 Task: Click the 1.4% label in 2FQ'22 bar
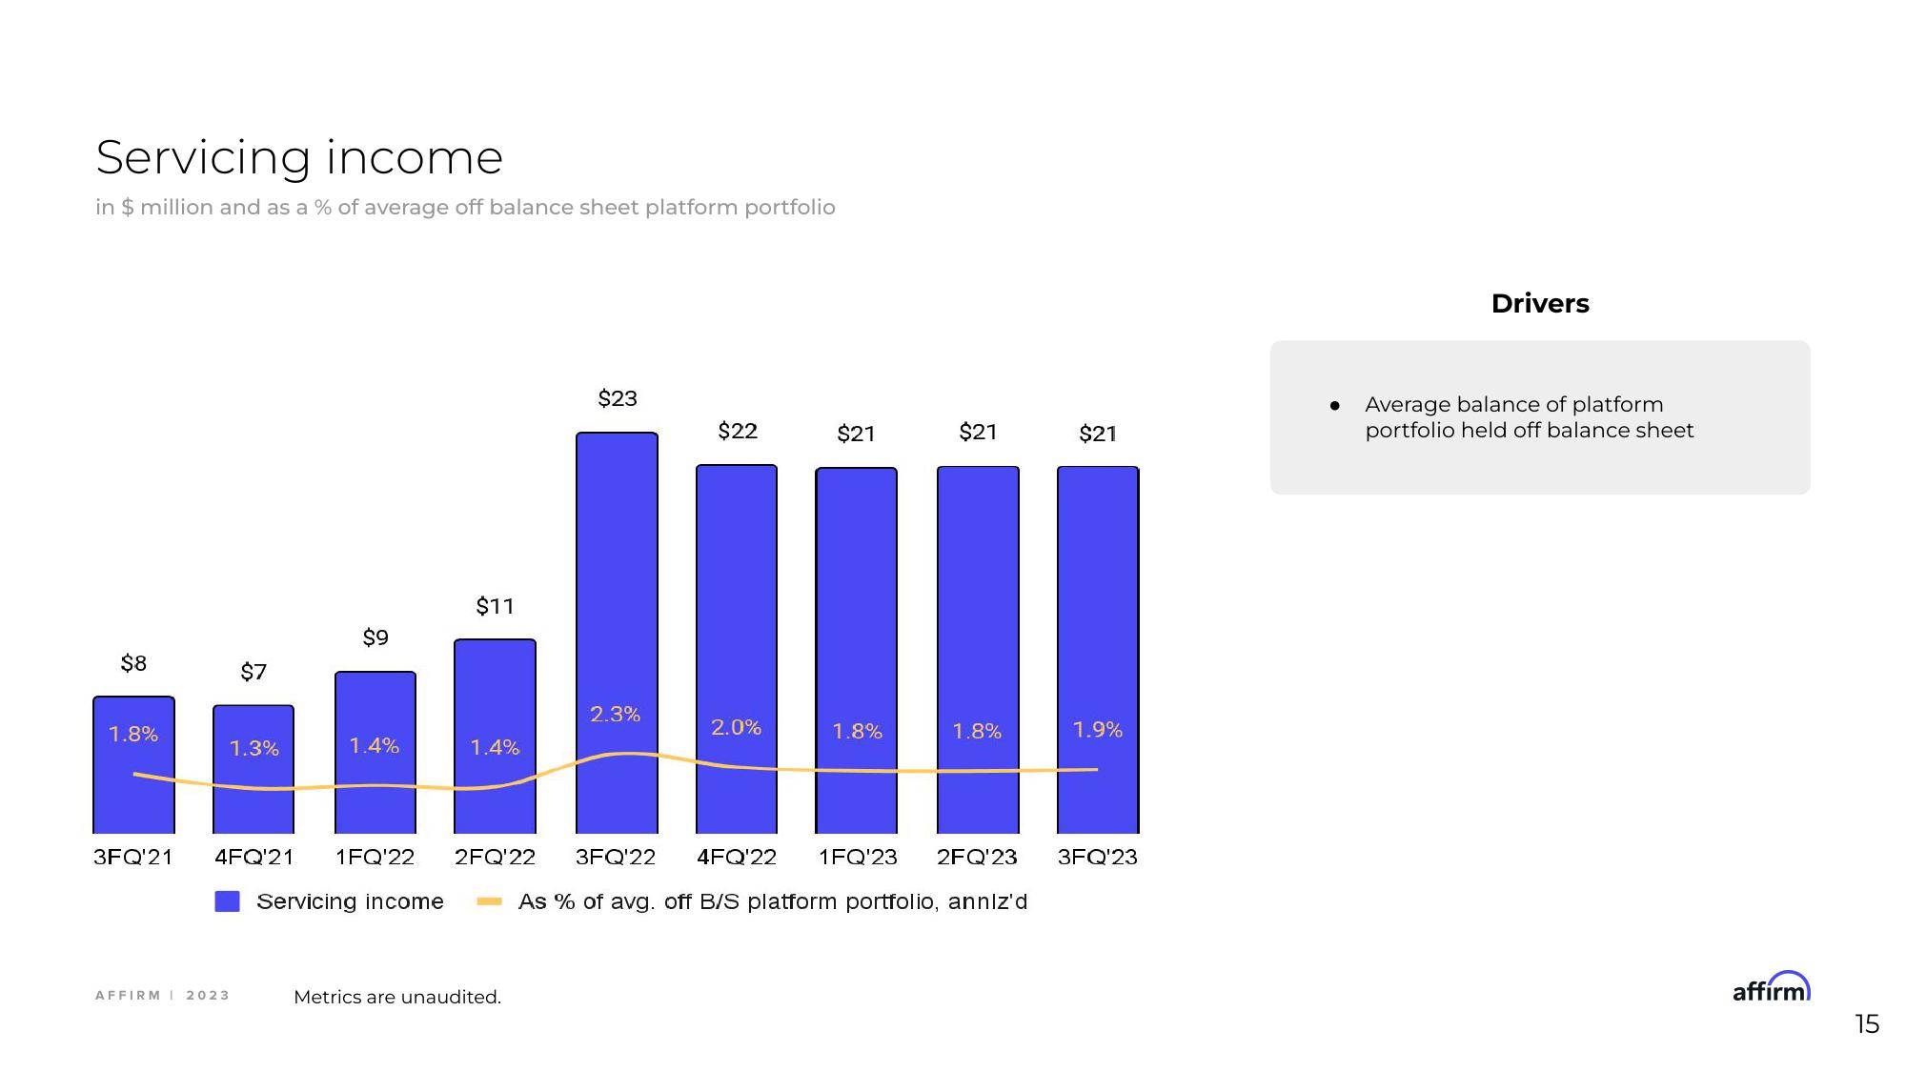click(x=495, y=747)
